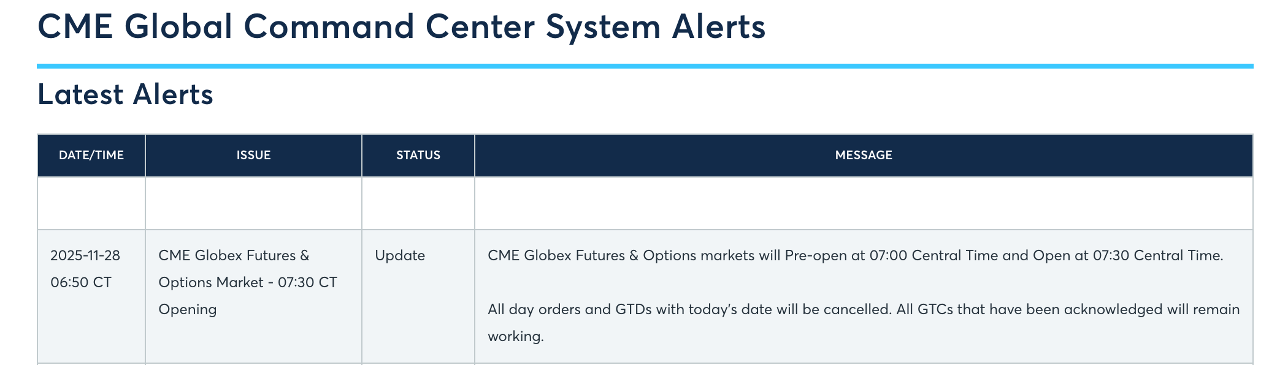The image size is (1288, 365).
Task: Click the day orders and GTDs cancellation message line
Action: (864, 309)
